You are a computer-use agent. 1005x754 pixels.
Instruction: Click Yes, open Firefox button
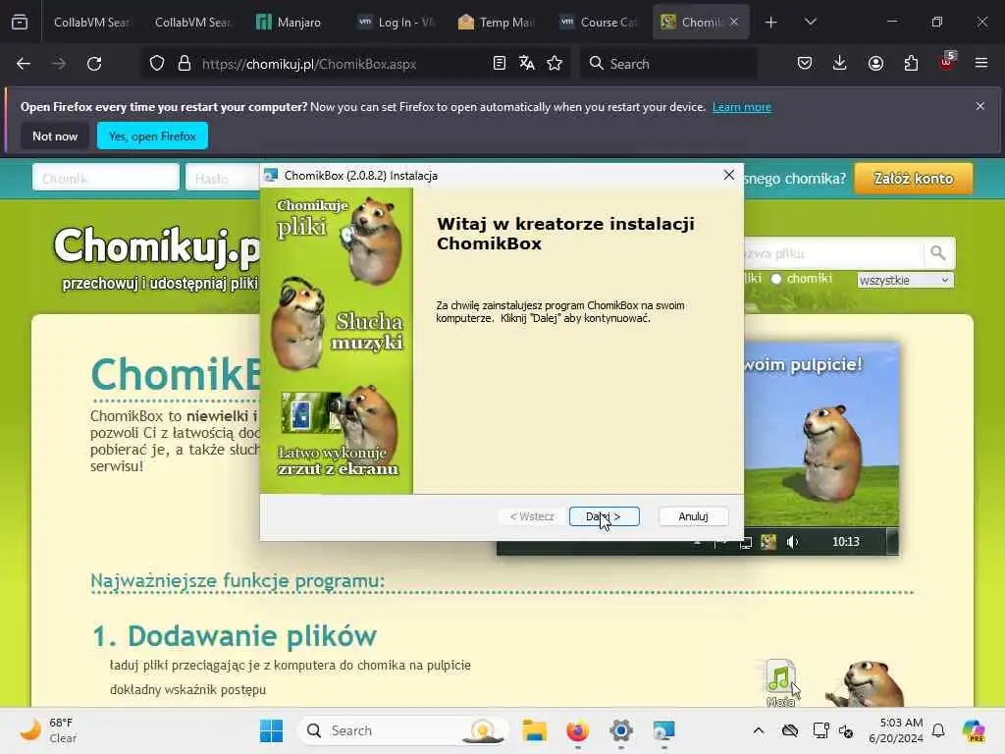[152, 135]
